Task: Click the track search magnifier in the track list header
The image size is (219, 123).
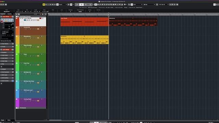Action: tap(40, 14)
